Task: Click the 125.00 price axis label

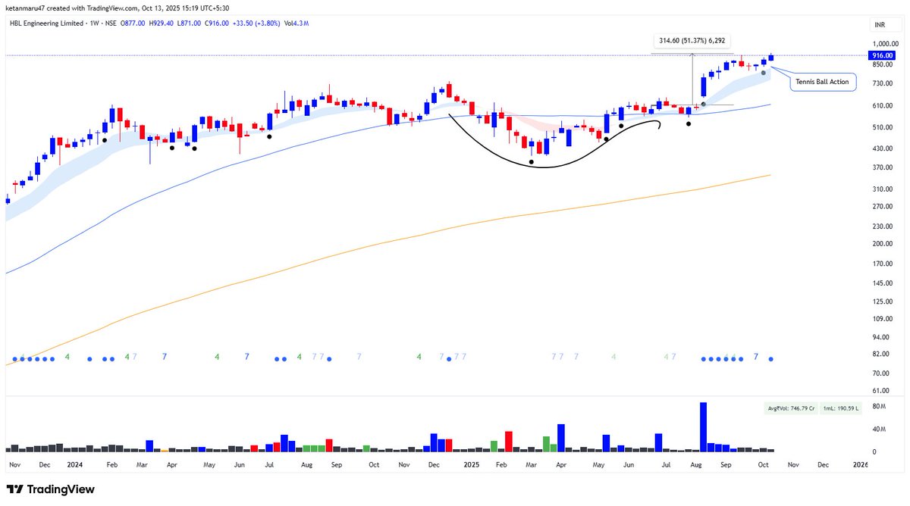Action: click(881, 302)
